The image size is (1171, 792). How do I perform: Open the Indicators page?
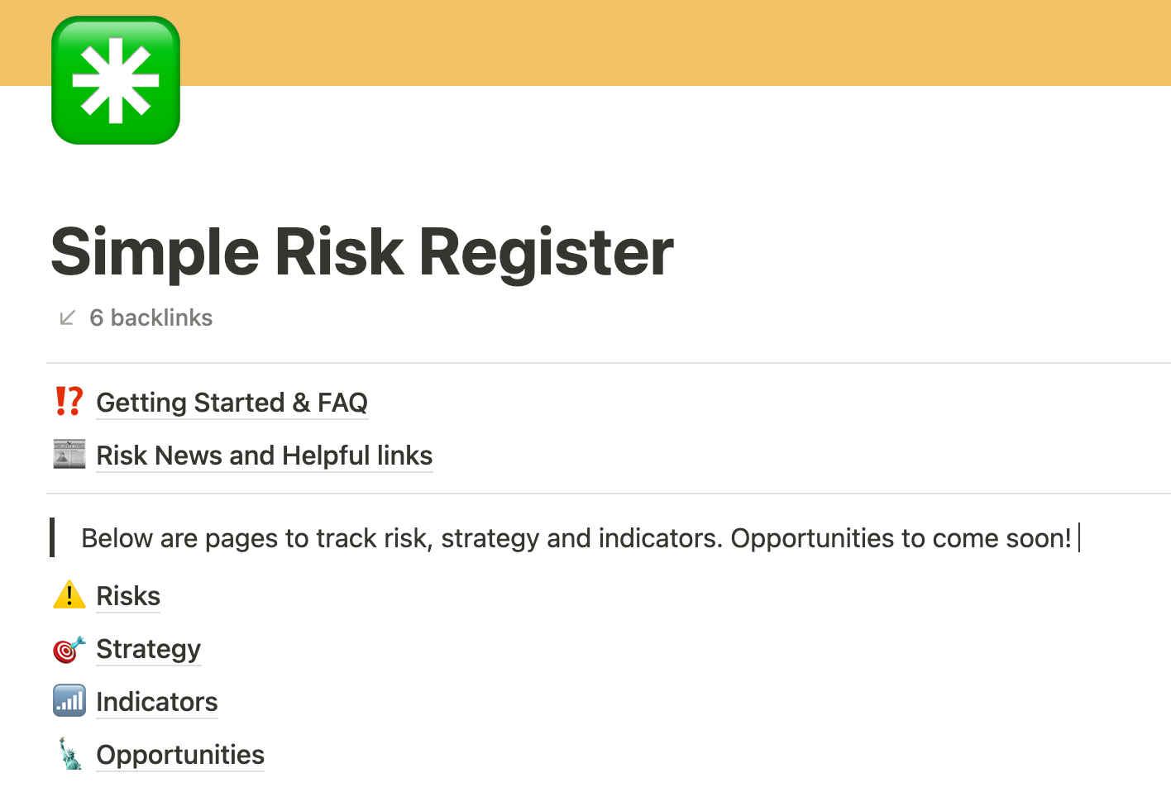tap(157, 702)
